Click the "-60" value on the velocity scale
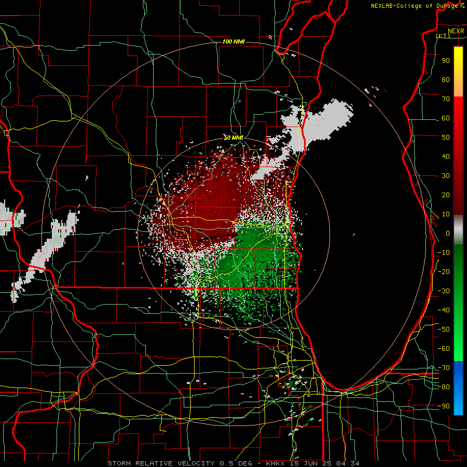The width and height of the screenshot is (467, 467). tap(444, 349)
